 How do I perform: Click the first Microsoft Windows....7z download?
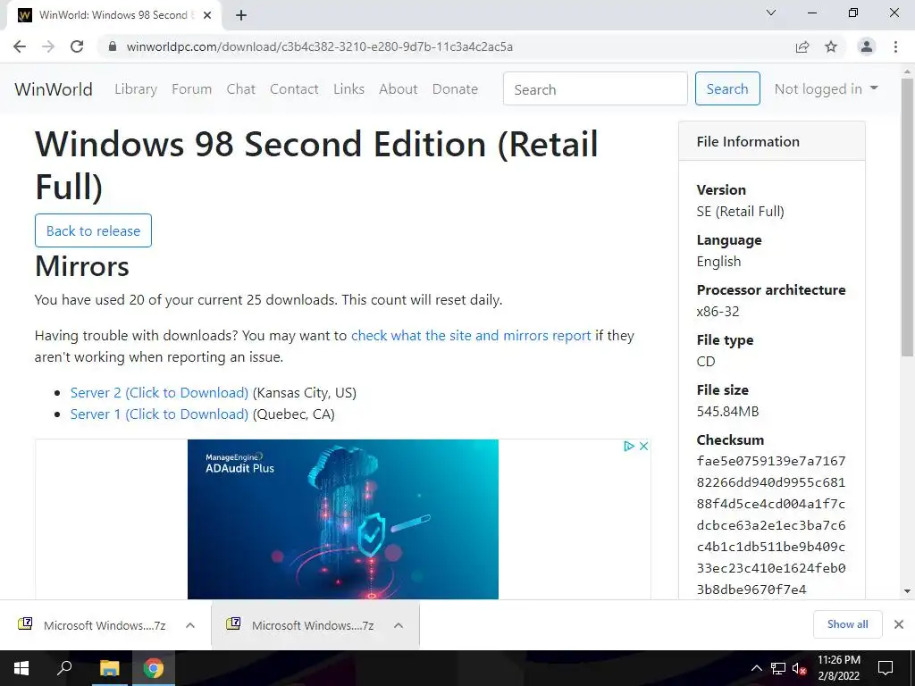coord(105,625)
